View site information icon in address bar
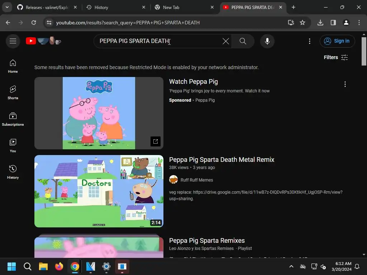 click(49, 23)
